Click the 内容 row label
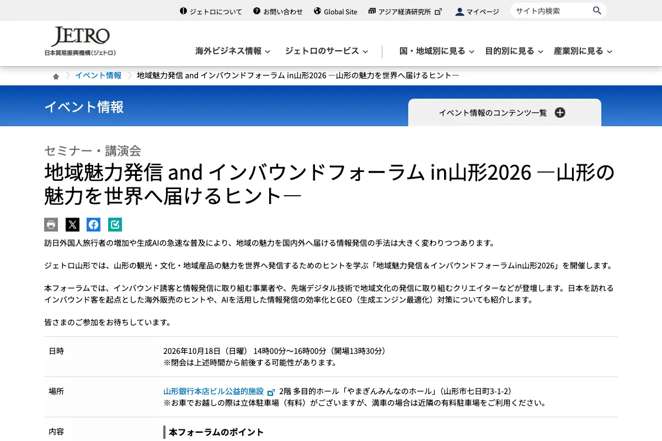 pos(56,431)
